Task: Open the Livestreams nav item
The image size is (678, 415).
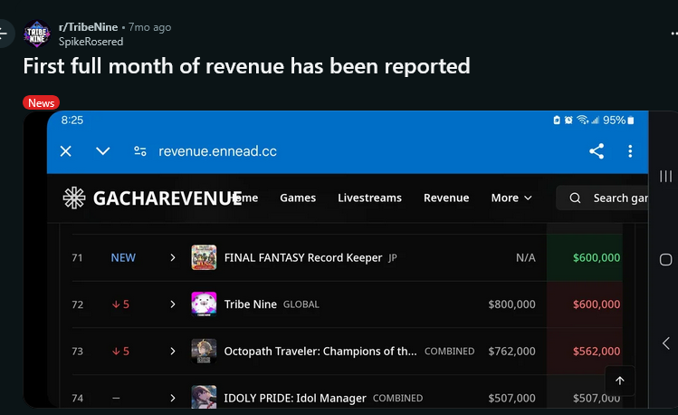Action: point(369,198)
